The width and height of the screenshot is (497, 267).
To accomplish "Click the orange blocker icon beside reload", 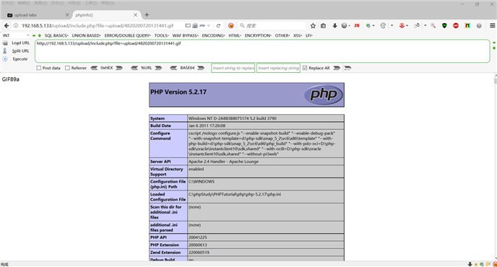I will [x=231, y=26].
